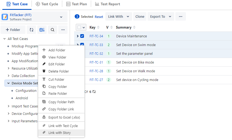Click the Test Report chart icon

(x=97, y=4)
